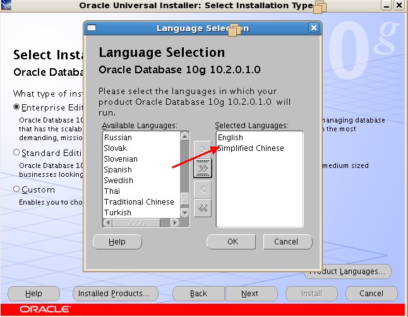
Task: Select English in Selected Languages
Action: pyautogui.click(x=260, y=138)
